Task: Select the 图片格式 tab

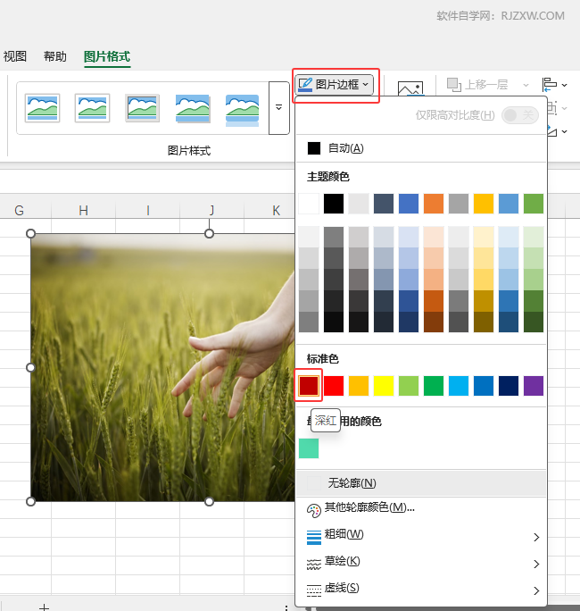Action: (x=107, y=57)
